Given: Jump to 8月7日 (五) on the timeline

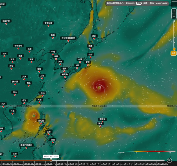Looking at the screenshot, I should click(84, 164).
